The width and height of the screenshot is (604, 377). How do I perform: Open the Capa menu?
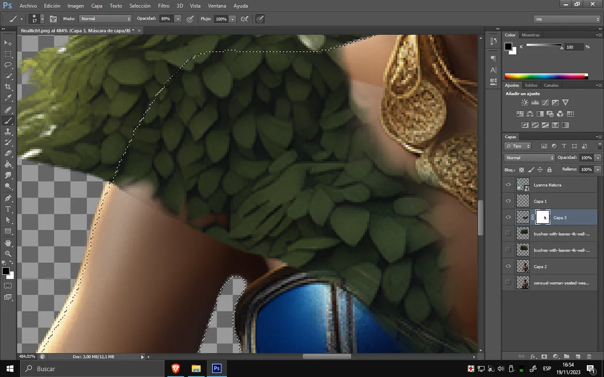[x=97, y=6]
